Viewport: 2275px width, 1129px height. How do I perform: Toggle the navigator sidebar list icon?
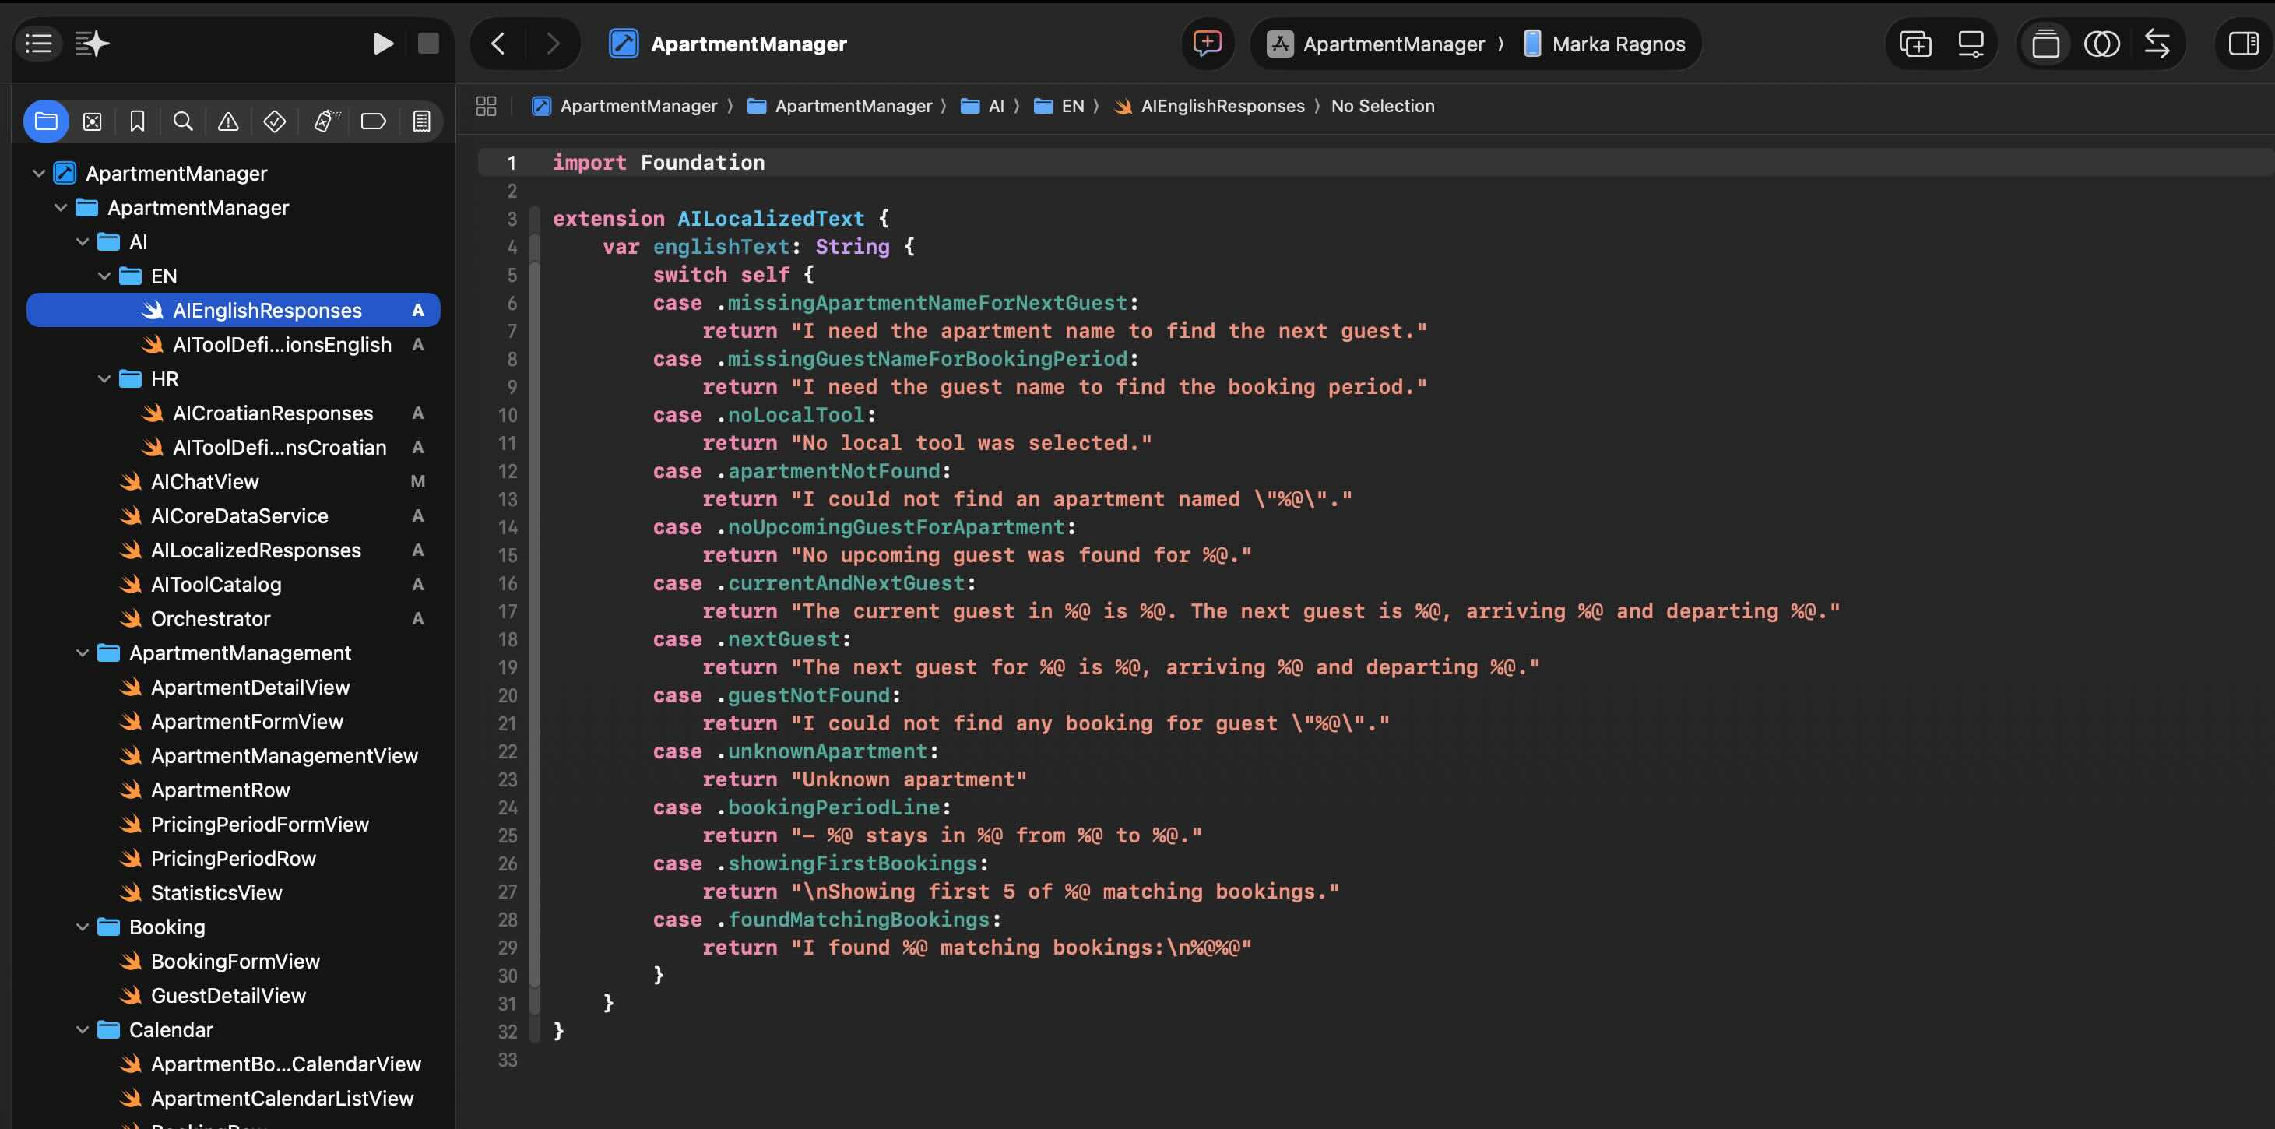click(x=38, y=44)
